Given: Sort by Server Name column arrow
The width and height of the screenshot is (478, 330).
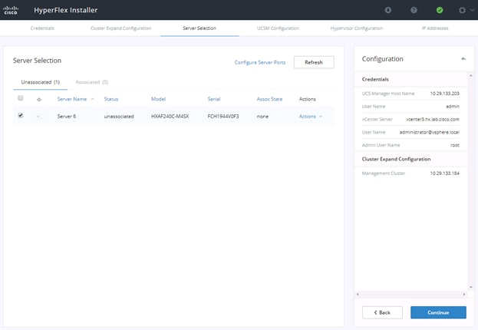Looking at the screenshot, I should click(92, 99).
